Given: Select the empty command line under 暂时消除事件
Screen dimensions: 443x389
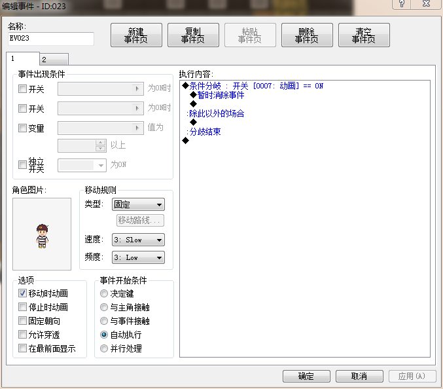Looking at the screenshot, I should pyautogui.click(x=193, y=104).
